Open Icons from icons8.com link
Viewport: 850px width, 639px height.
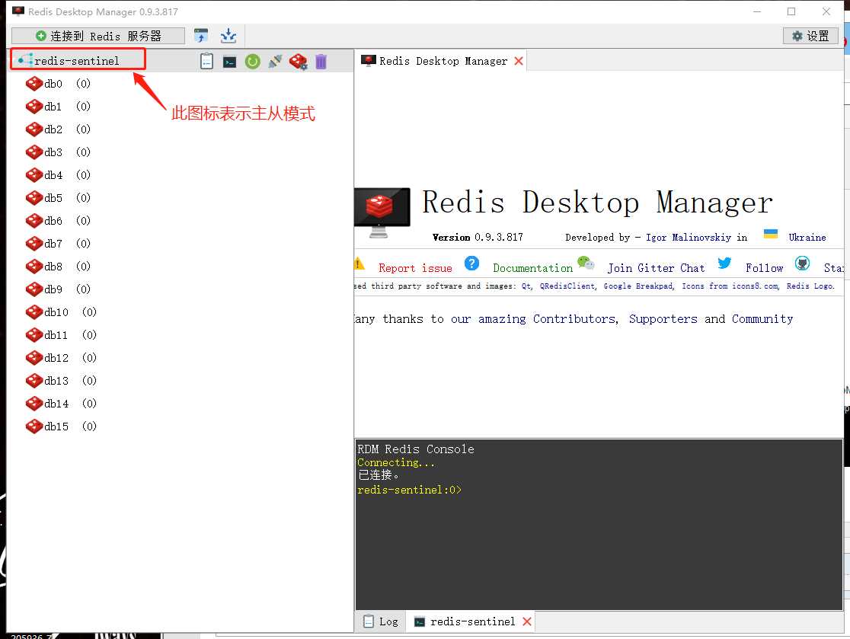point(730,286)
